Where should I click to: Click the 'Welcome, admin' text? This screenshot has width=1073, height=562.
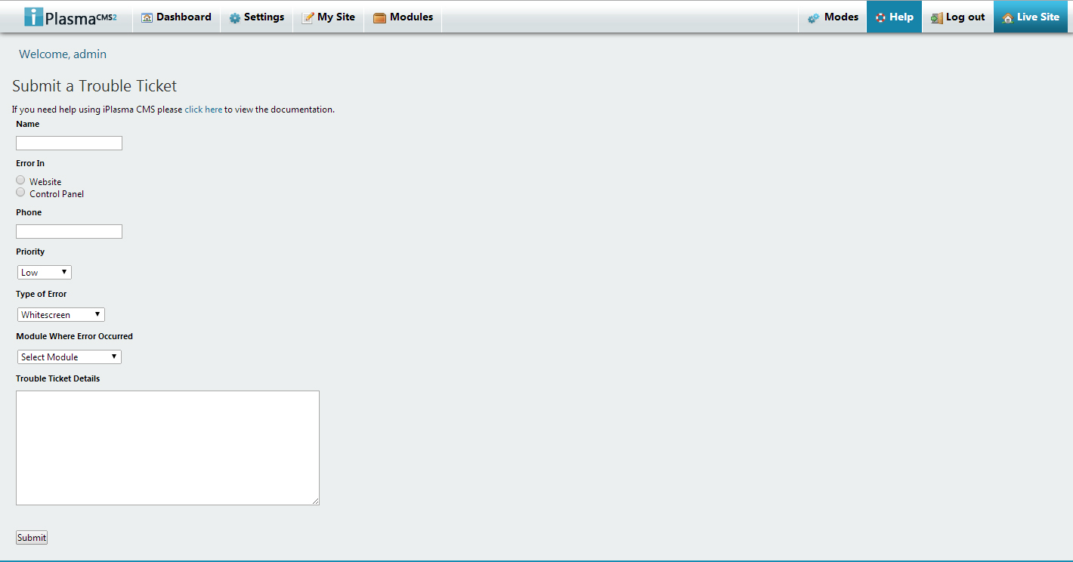[63, 54]
